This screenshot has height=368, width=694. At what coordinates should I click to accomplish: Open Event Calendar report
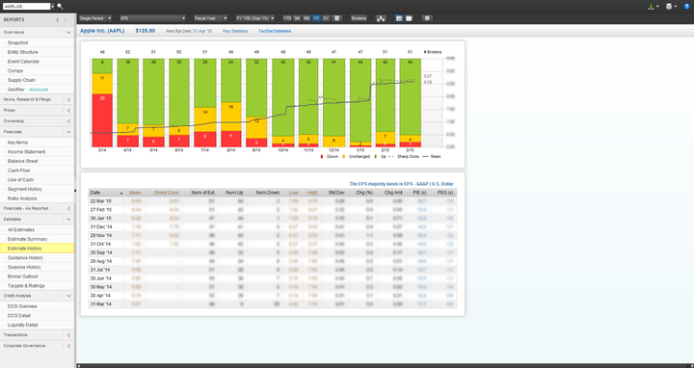pos(23,62)
